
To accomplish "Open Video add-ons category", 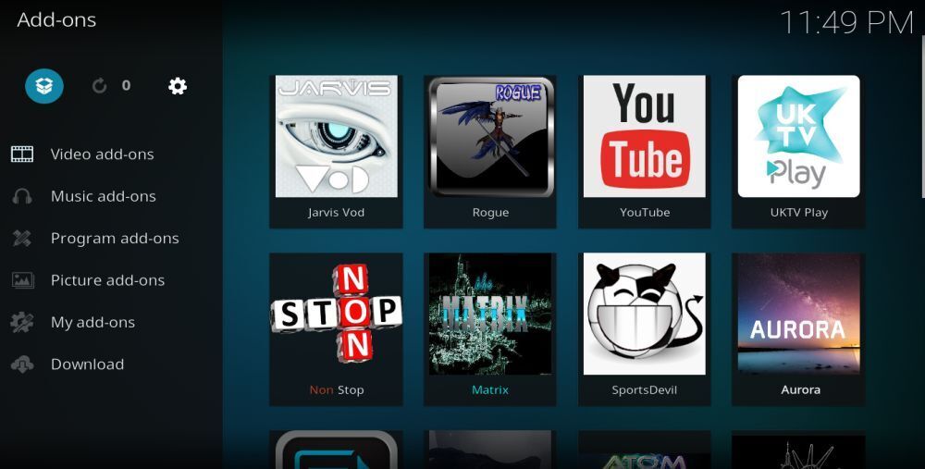I will [102, 154].
